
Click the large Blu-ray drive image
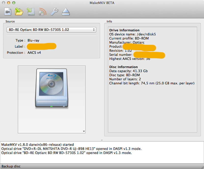52,88
